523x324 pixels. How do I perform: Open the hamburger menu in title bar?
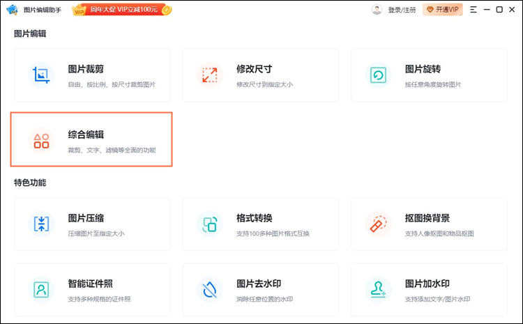474,10
